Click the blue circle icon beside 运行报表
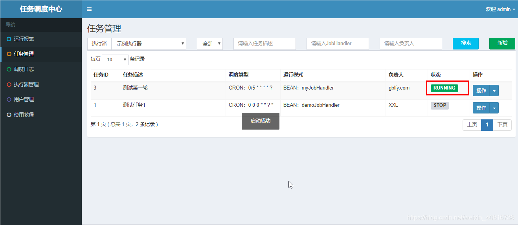 9,39
